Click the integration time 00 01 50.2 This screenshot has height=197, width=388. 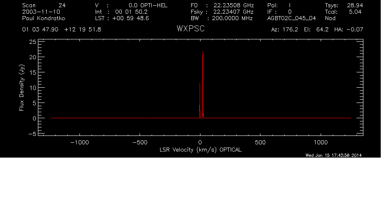(x=131, y=12)
